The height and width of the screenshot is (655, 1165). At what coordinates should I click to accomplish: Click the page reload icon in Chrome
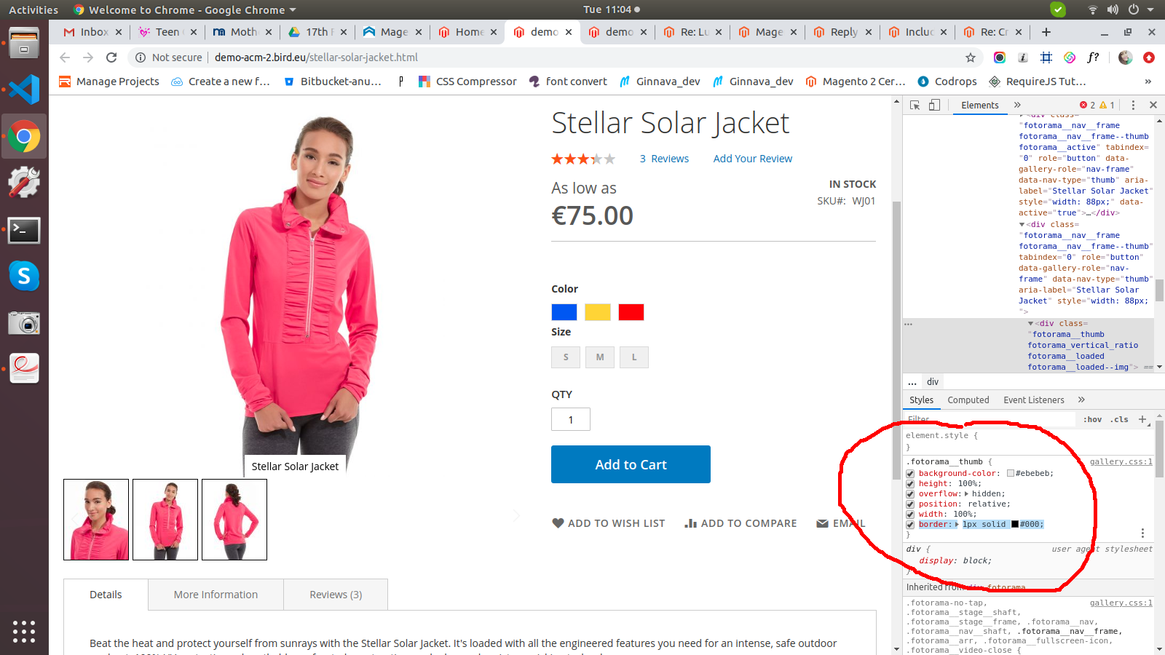(111, 57)
